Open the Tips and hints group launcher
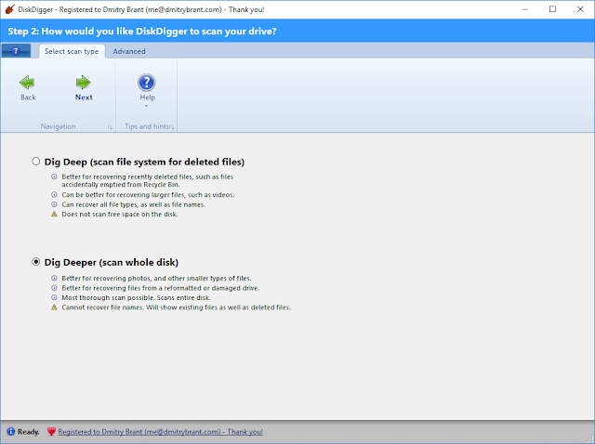595x444 pixels. [x=171, y=127]
